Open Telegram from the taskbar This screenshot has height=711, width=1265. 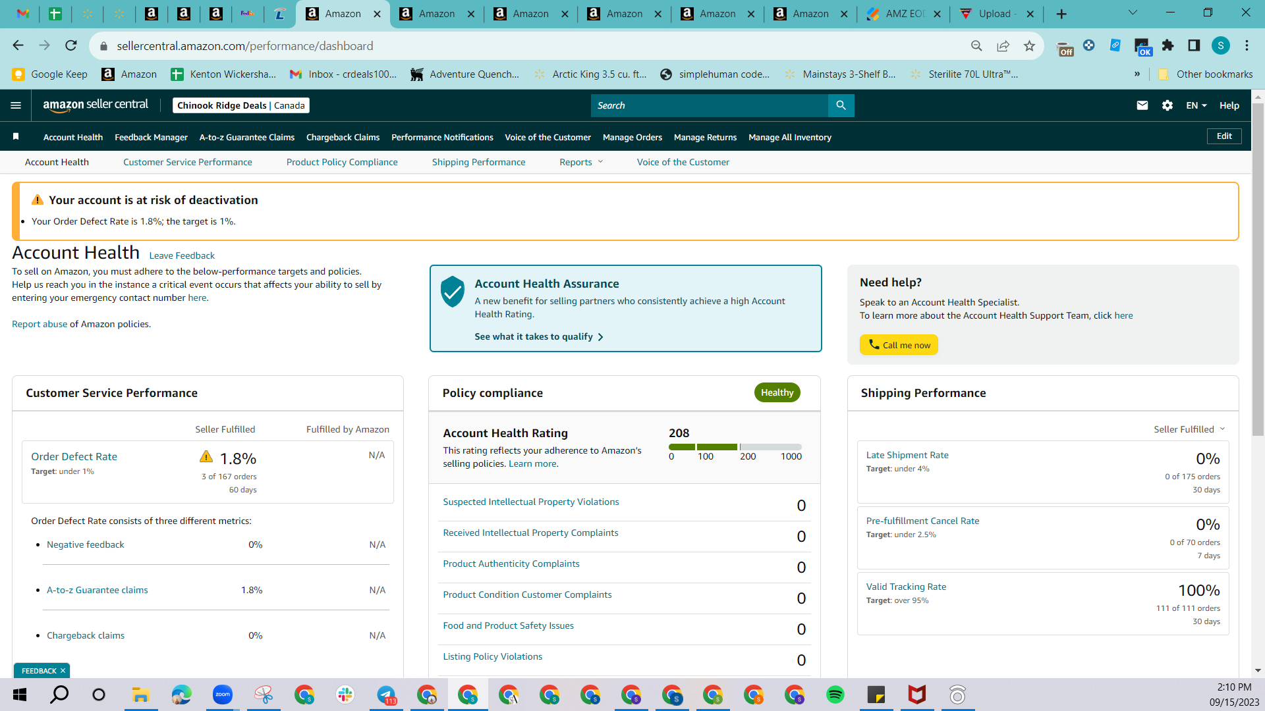(386, 695)
